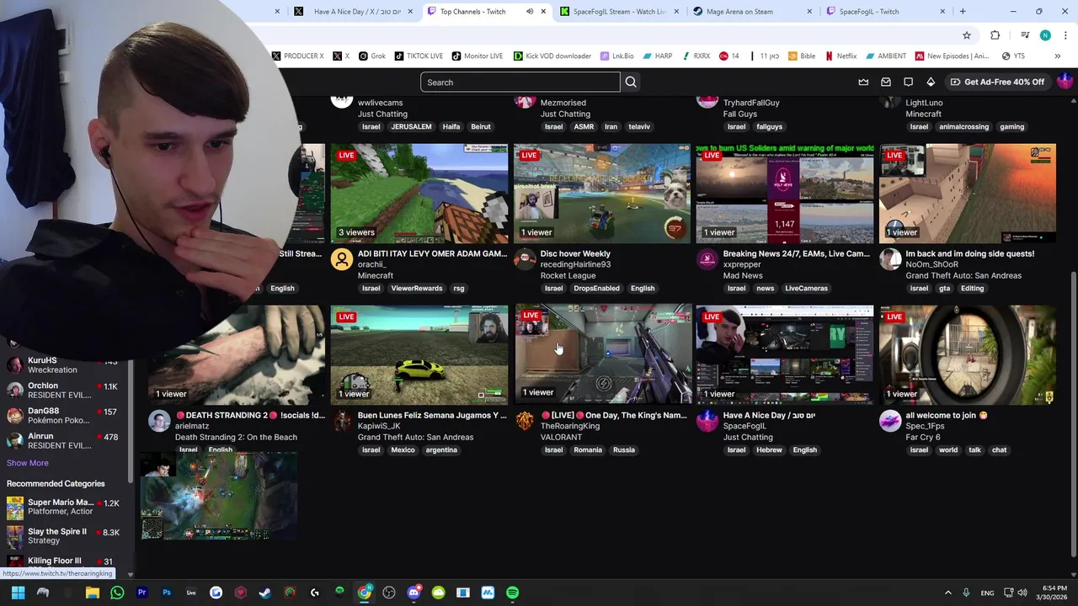Open Twitch Prime Loot crown icon
Viewport: 1078px width, 606px height.
point(863,82)
